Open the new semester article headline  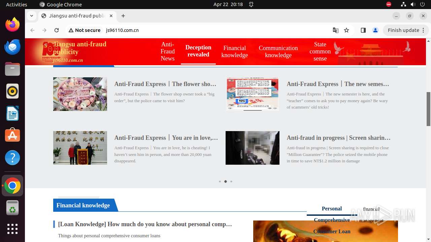point(338,84)
